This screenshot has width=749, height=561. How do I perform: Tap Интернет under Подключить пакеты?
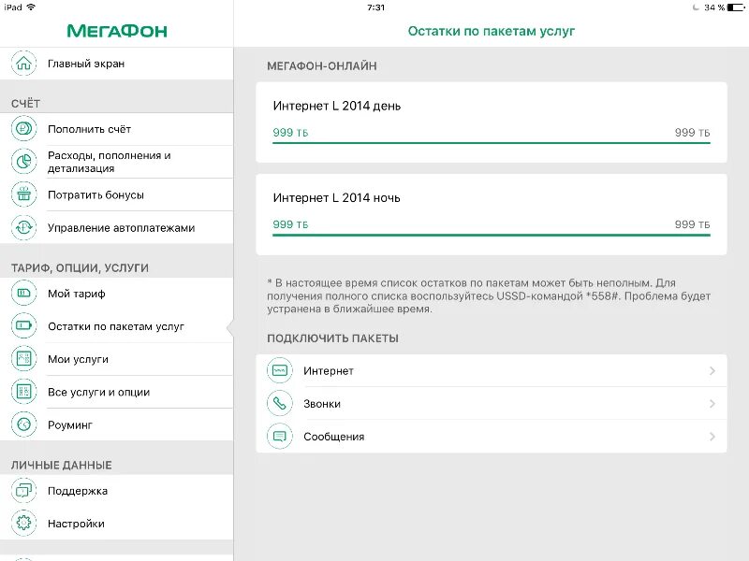tap(492, 370)
